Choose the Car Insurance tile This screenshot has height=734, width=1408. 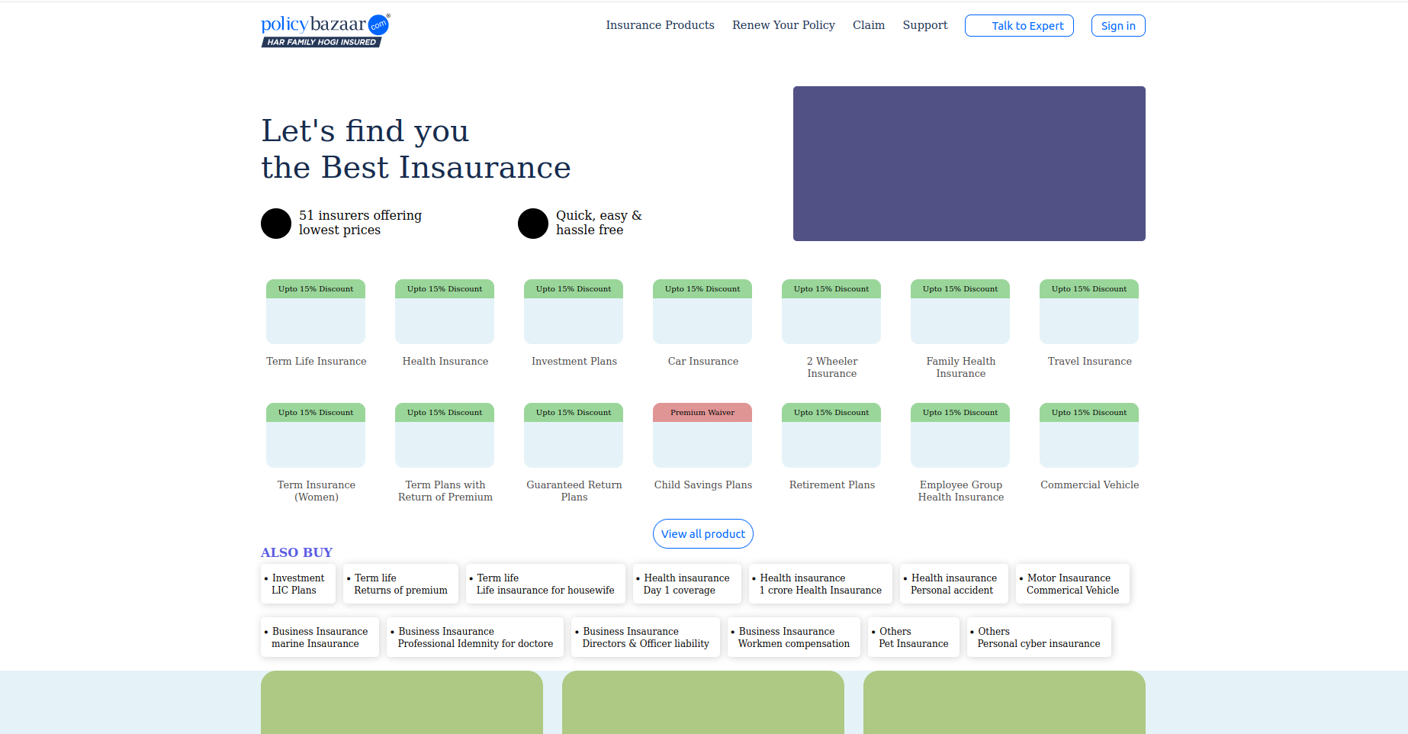tap(702, 322)
